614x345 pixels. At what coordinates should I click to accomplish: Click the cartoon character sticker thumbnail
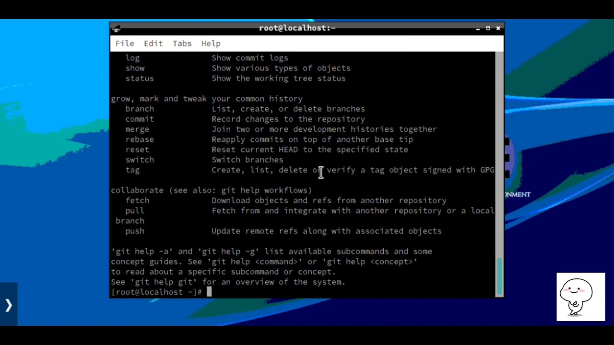(x=581, y=297)
